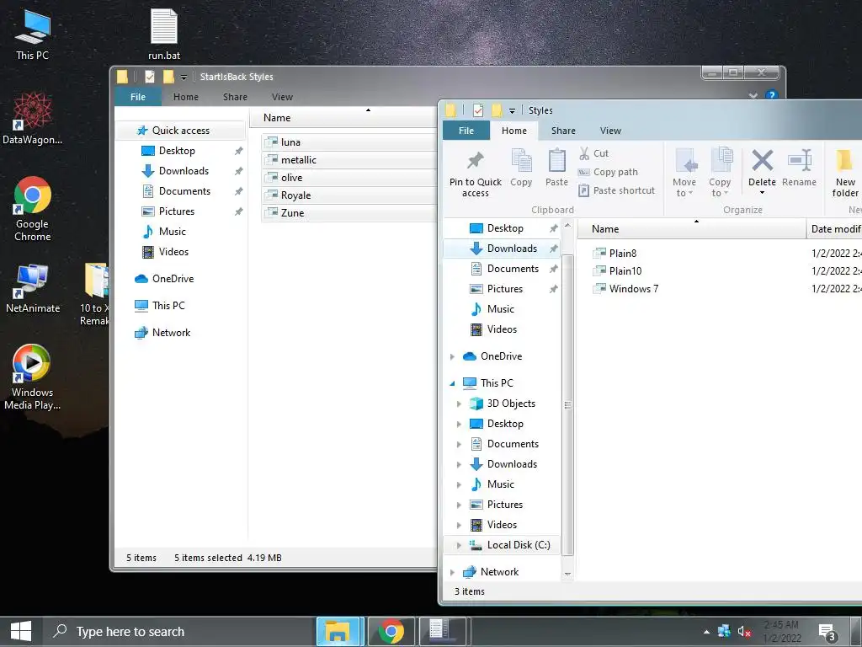Select Windows Media Player desktop shortcut

click(33, 377)
